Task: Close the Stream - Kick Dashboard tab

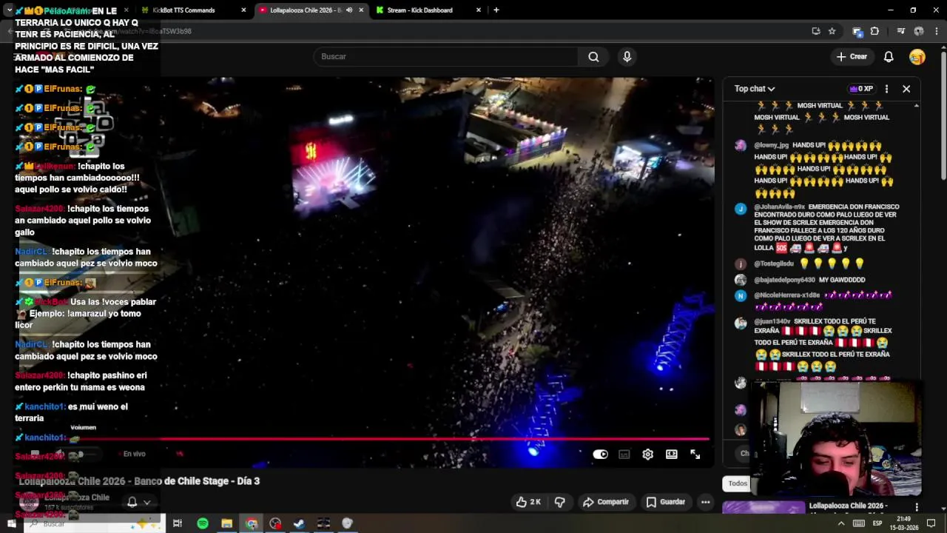Action: [x=478, y=10]
